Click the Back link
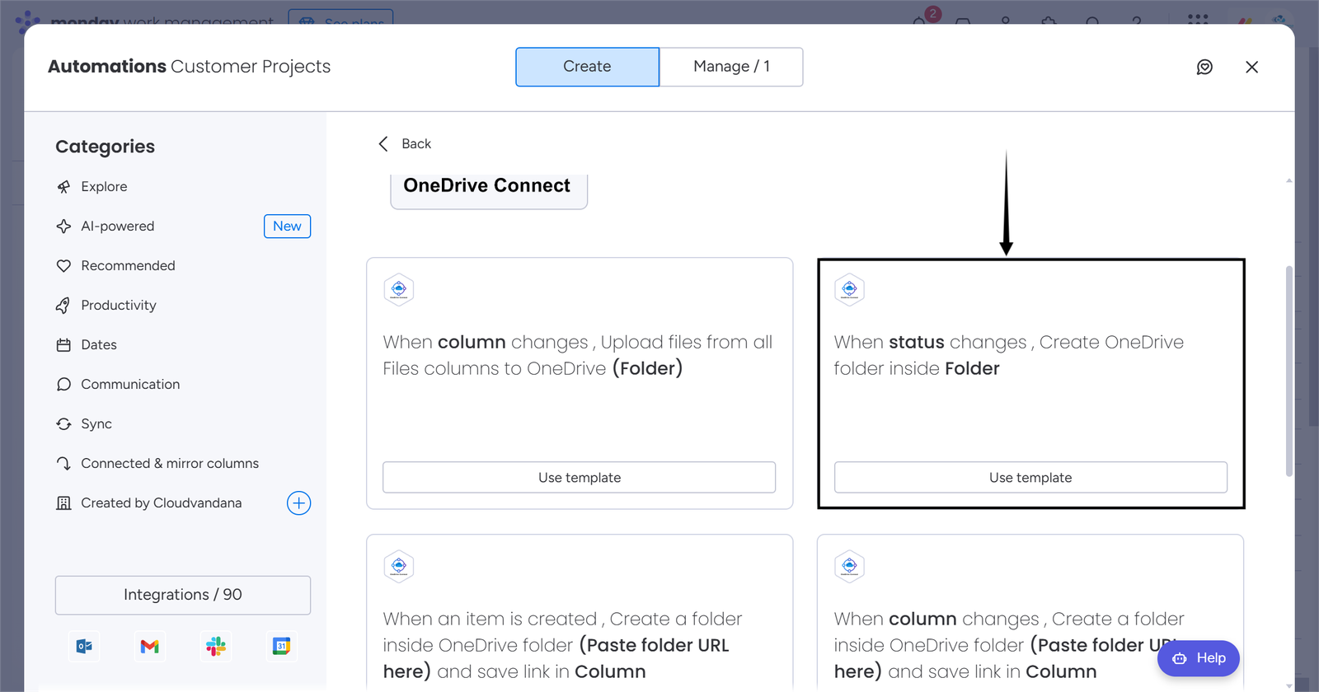This screenshot has width=1319, height=692. [x=416, y=144]
